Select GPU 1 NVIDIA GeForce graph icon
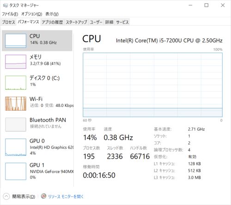The image size is (231, 205). pyautogui.click(x=16, y=171)
